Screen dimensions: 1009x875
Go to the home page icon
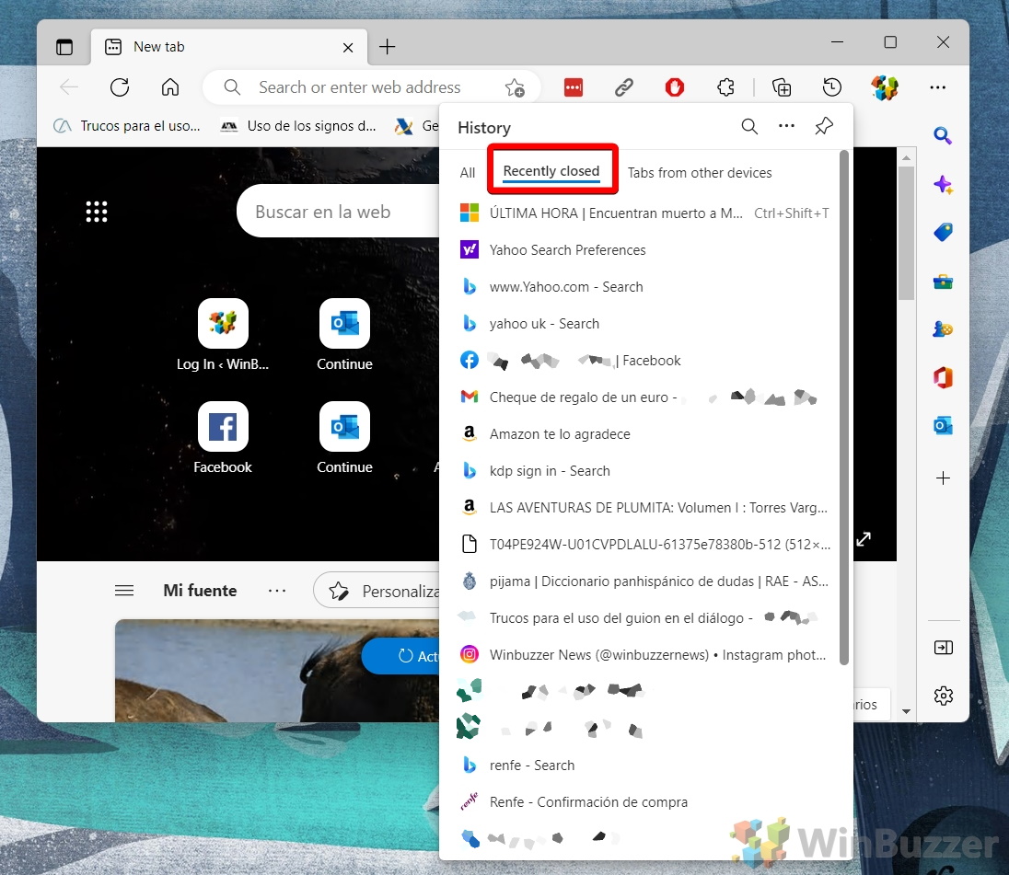pyautogui.click(x=170, y=86)
